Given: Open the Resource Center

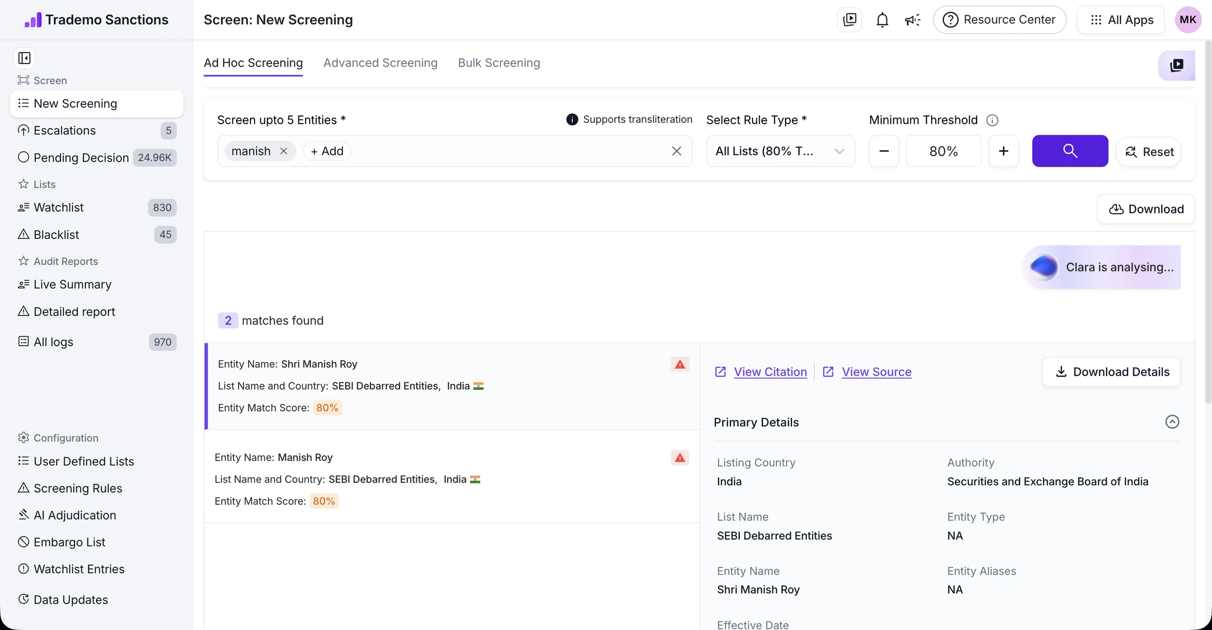Looking at the screenshot, I should click(x=999, y=20).
